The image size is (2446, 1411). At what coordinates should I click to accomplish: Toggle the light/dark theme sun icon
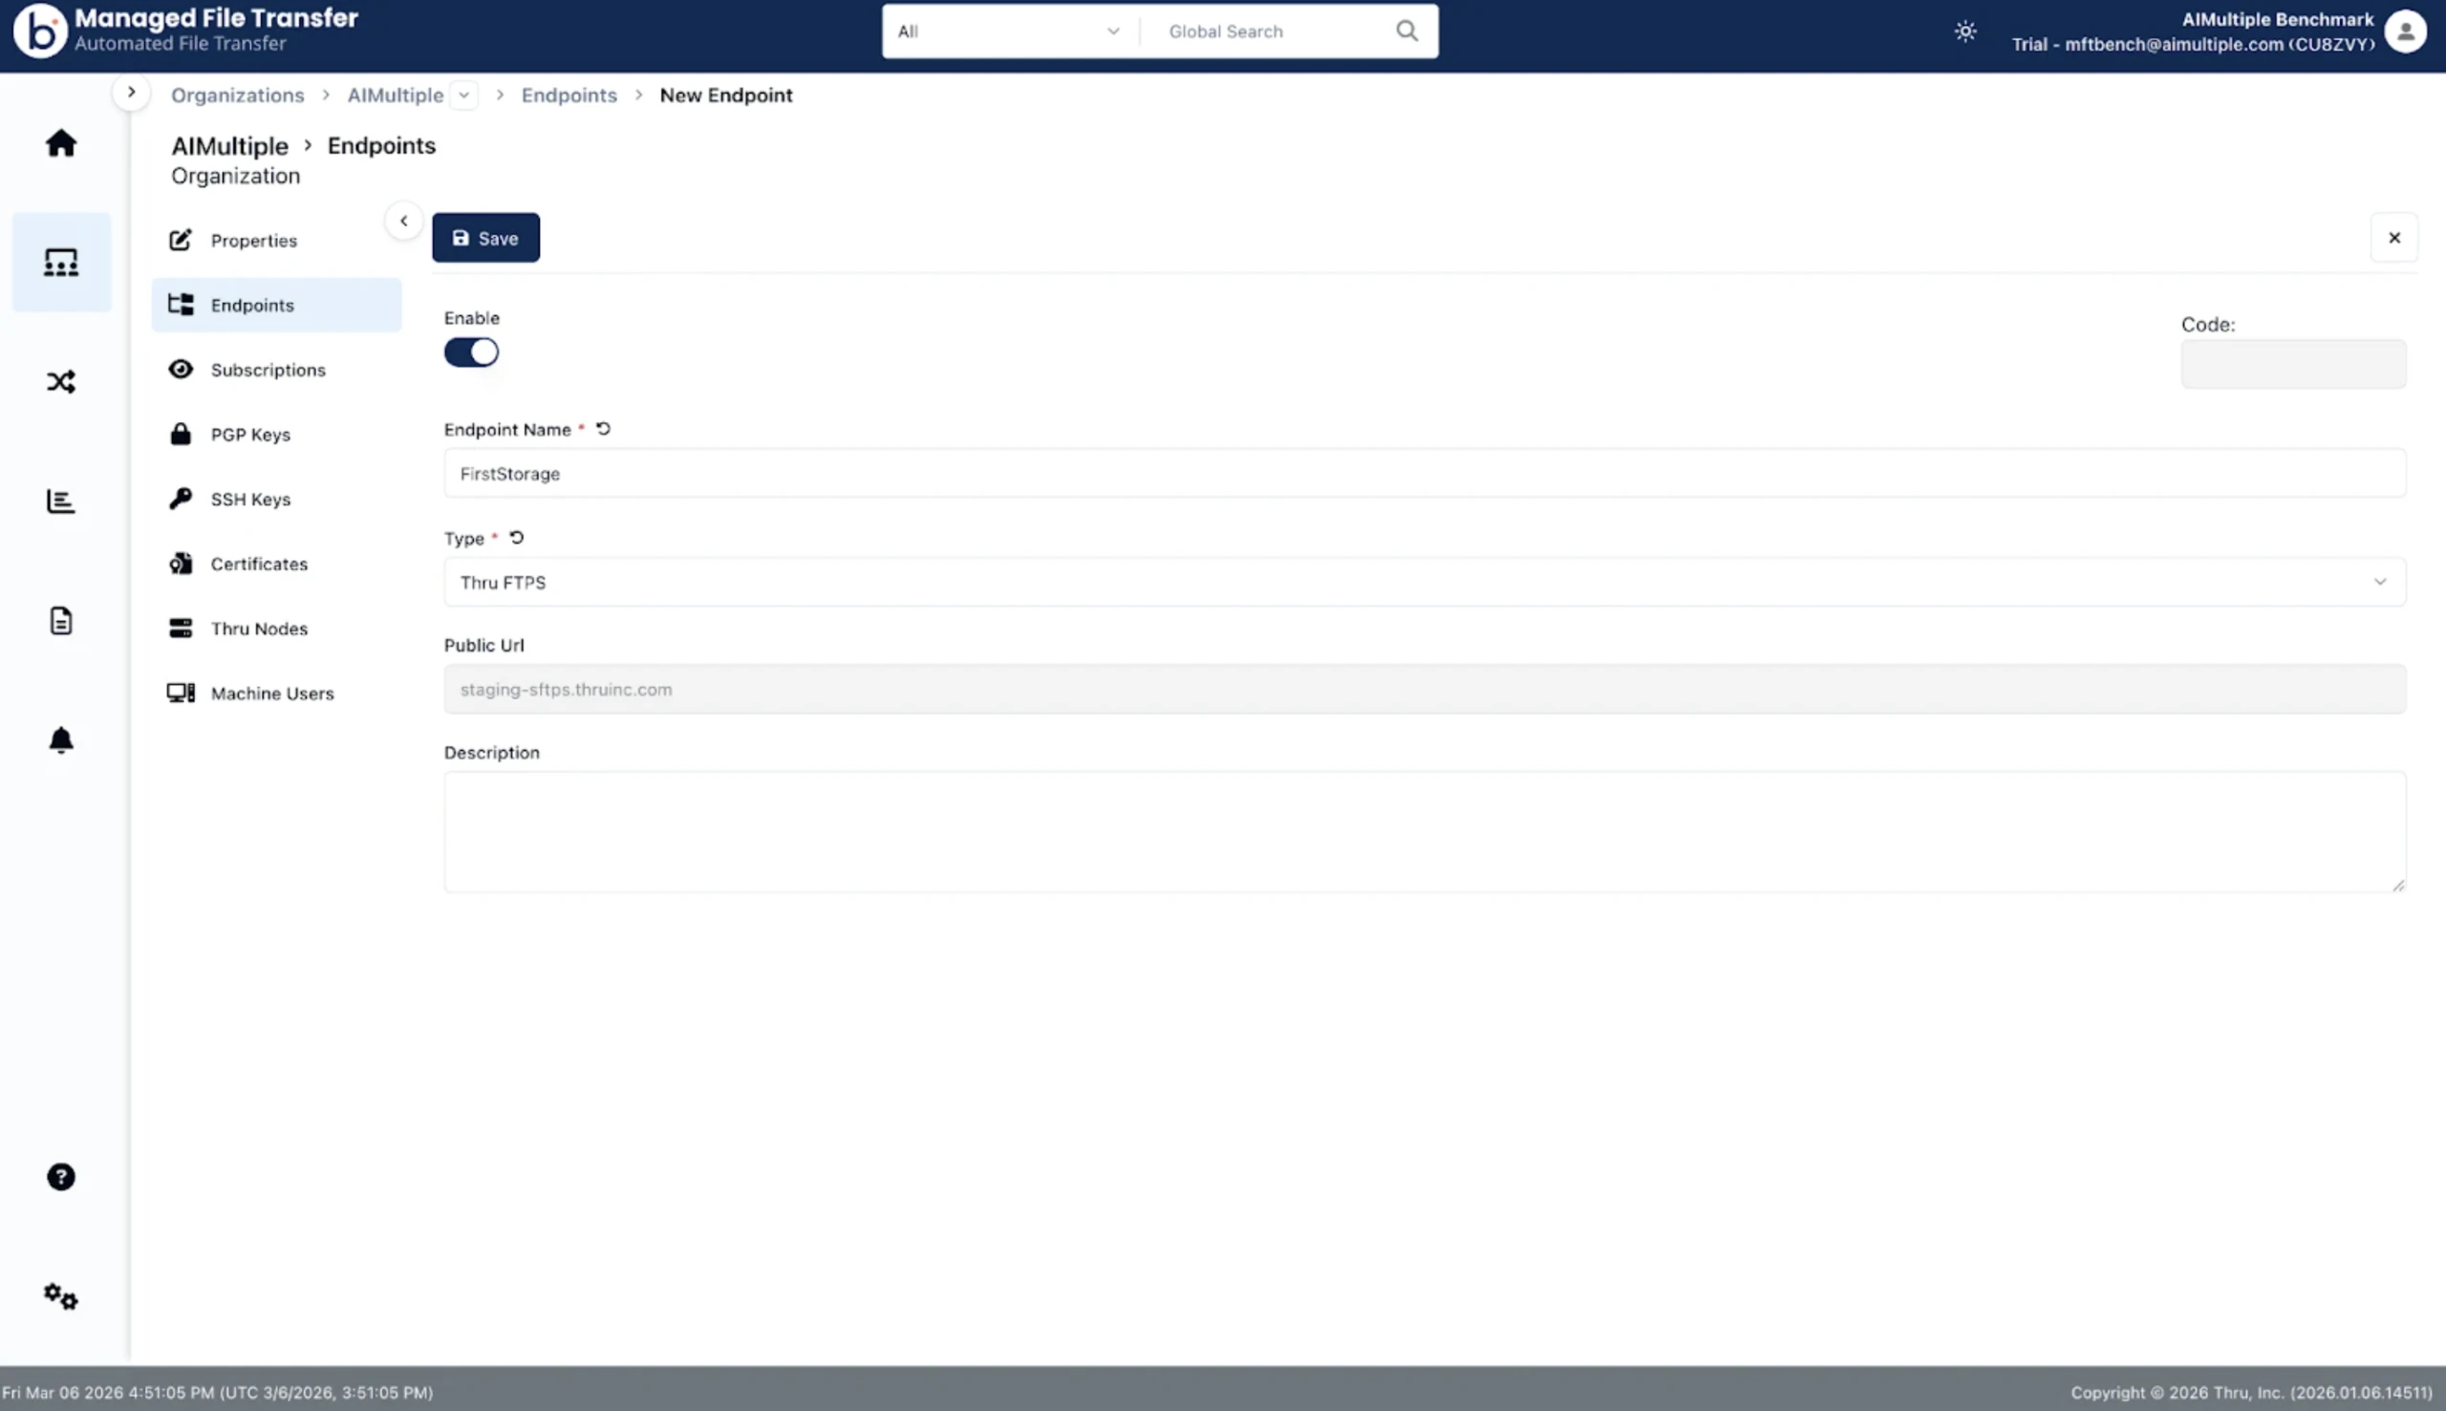(1965, 31)
